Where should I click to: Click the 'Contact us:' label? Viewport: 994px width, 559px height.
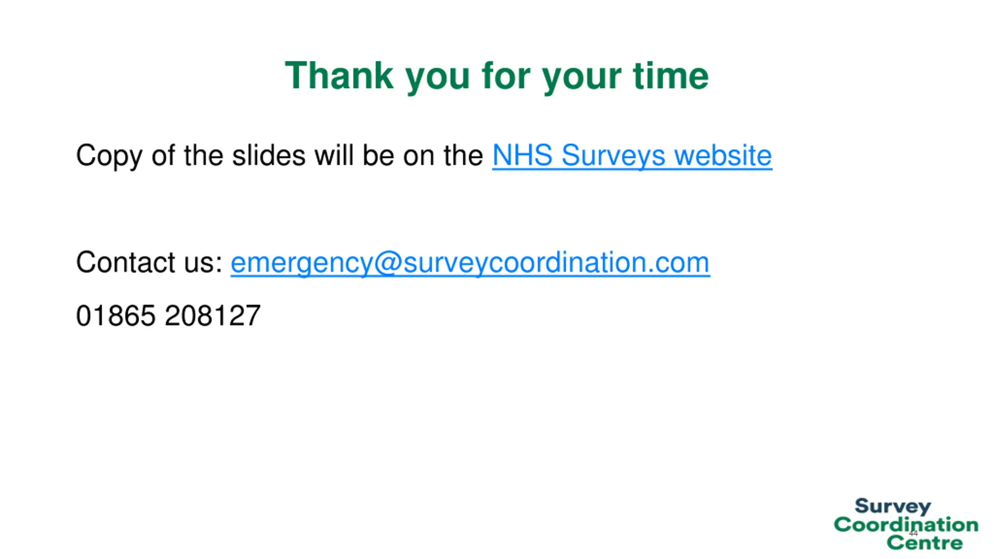point(149,262)
